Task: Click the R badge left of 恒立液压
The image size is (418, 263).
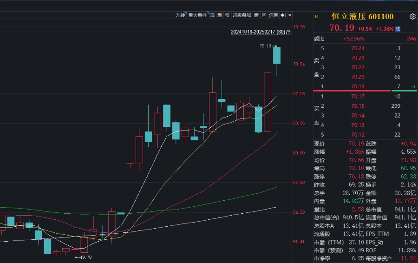Action: (x=316, y=16)
